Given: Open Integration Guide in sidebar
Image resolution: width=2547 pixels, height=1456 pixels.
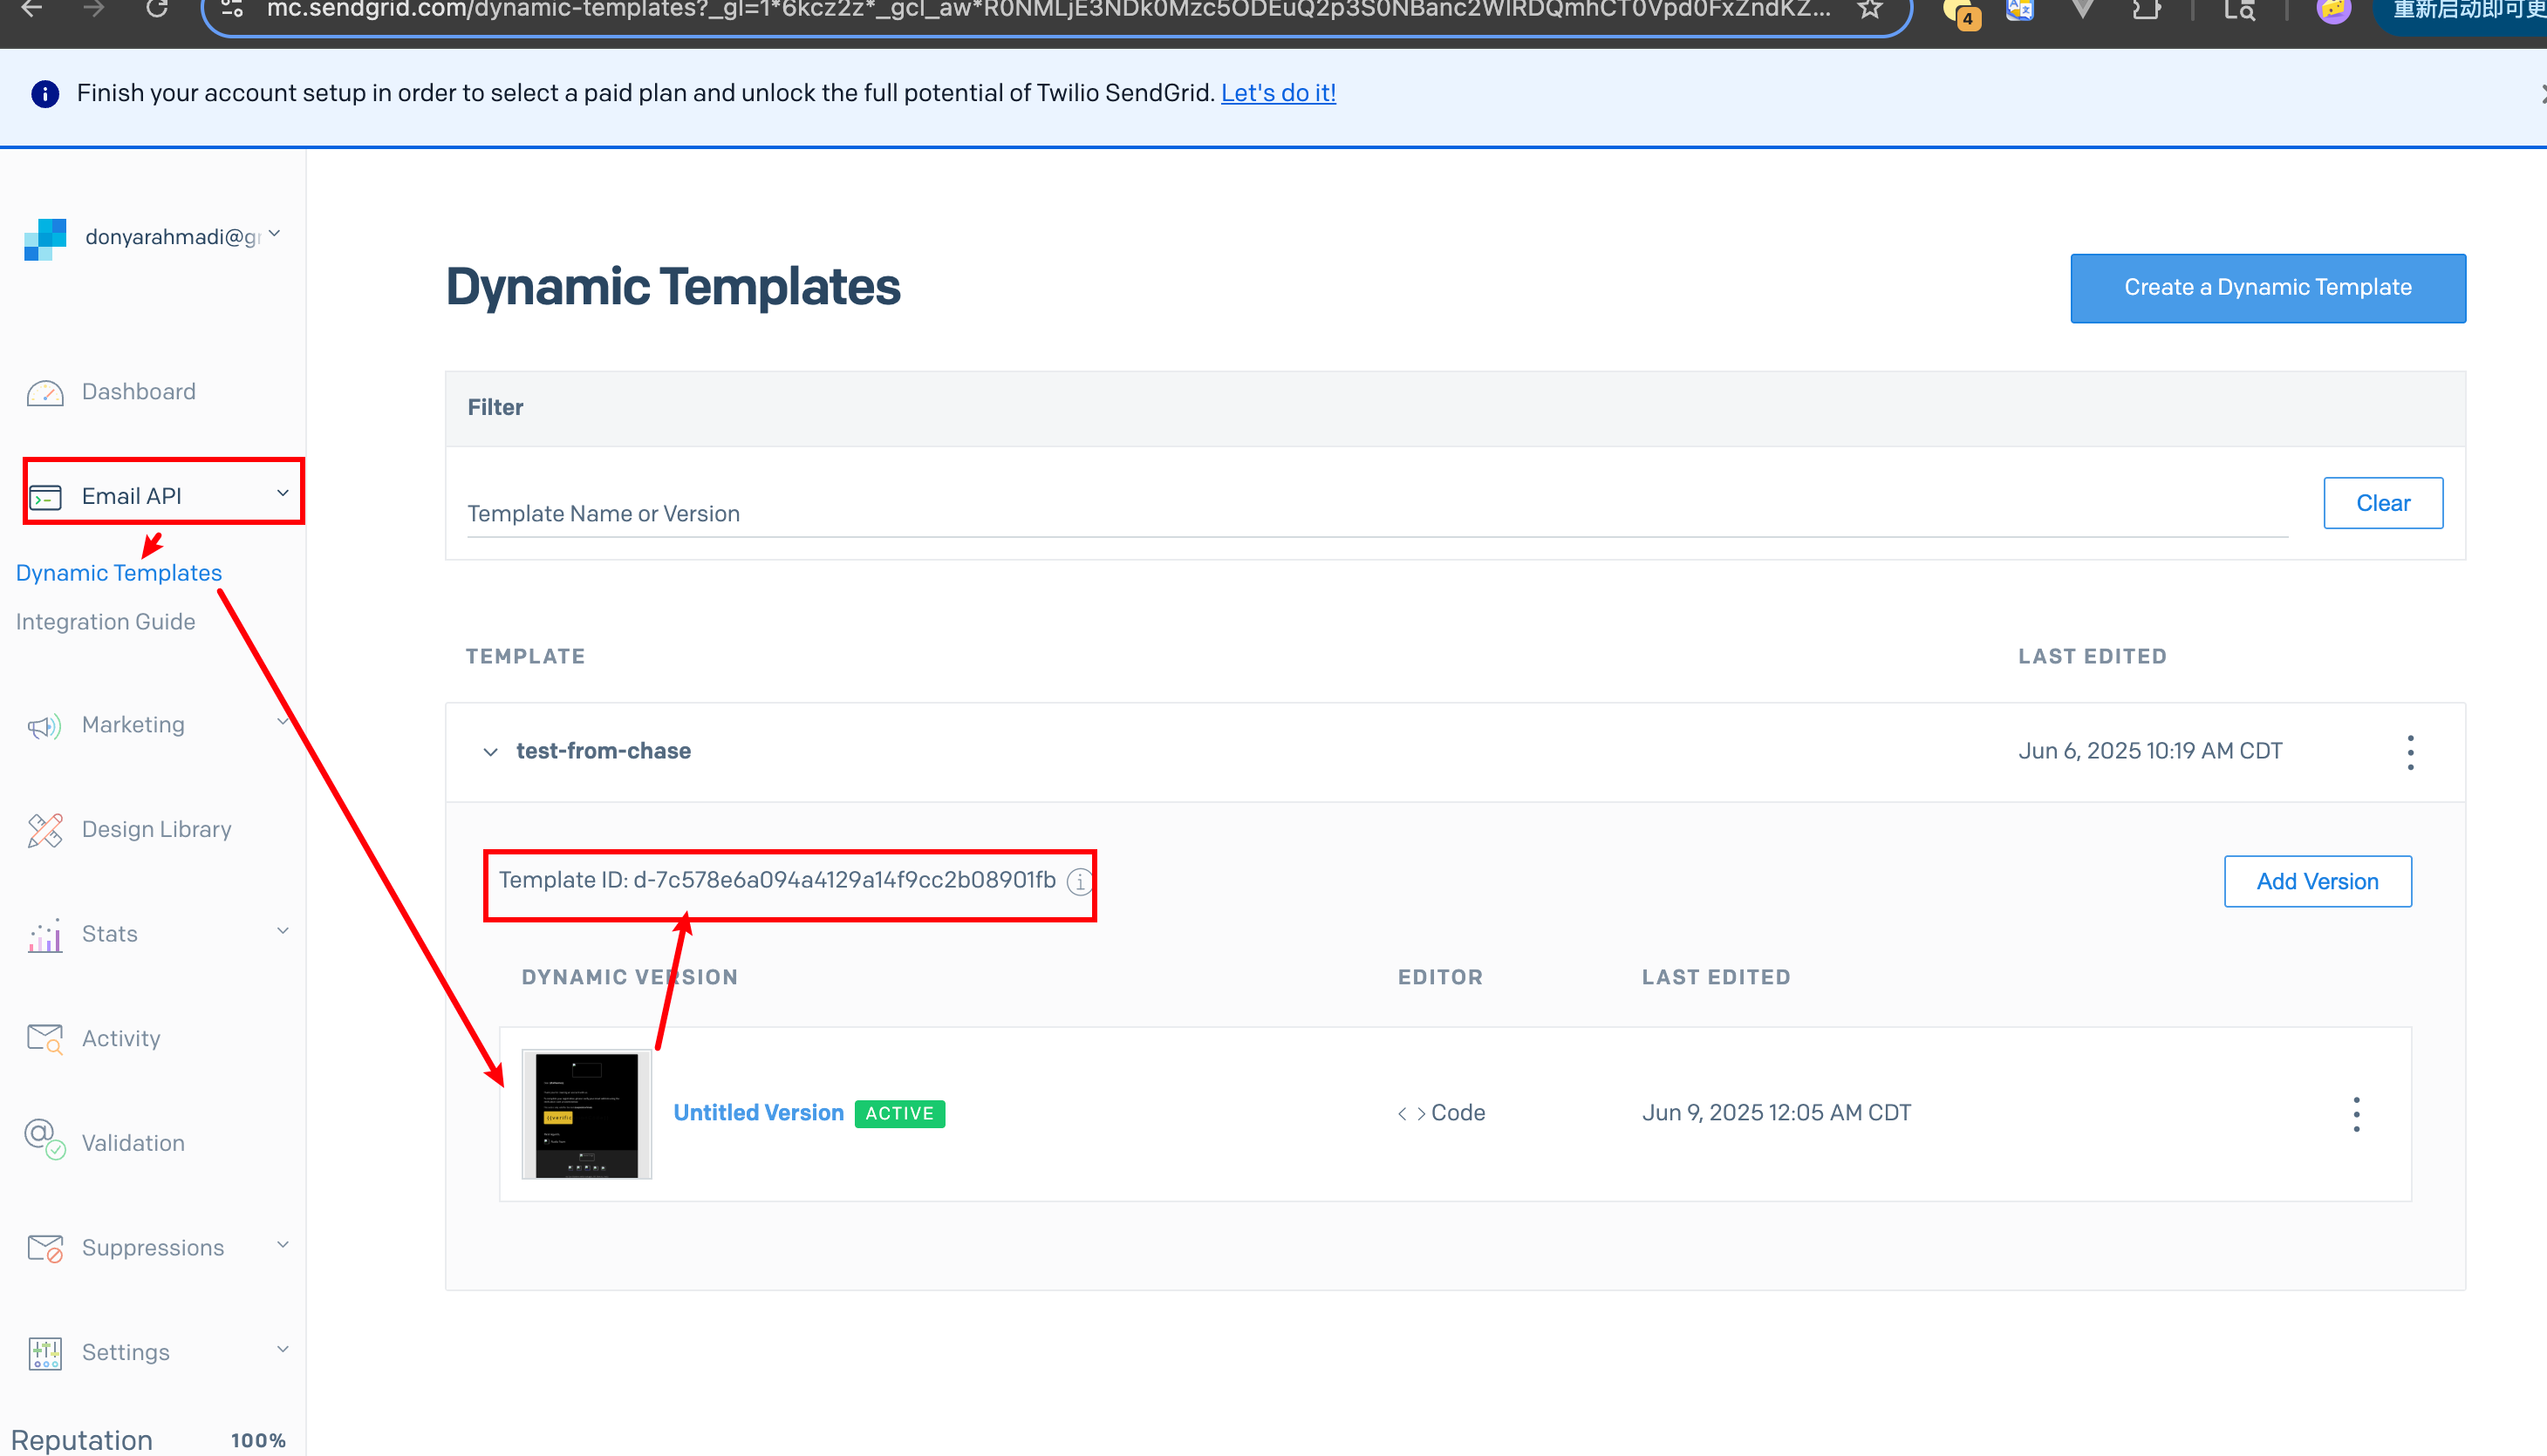Looking at the screenshot, I should (x=105, y=622).
